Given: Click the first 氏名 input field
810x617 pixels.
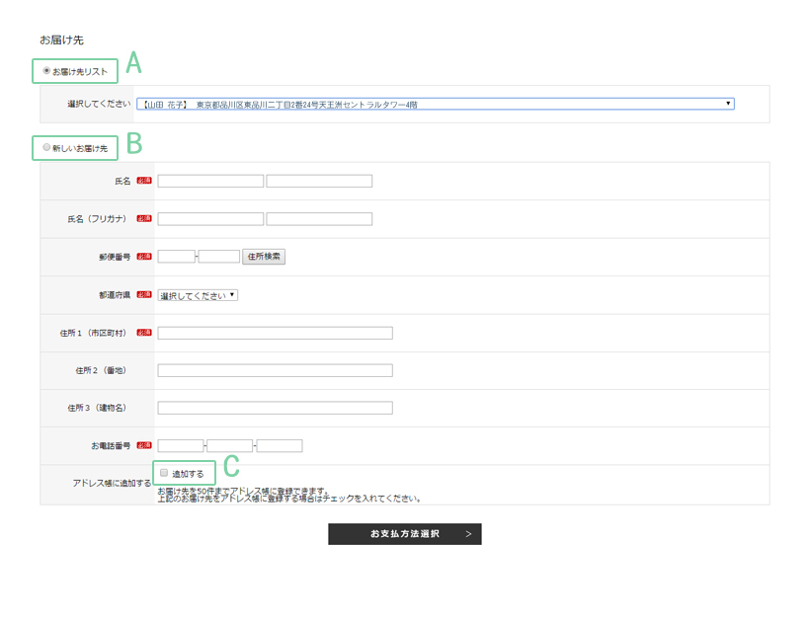Looking at the screenshot, I should tap(210, 181).
